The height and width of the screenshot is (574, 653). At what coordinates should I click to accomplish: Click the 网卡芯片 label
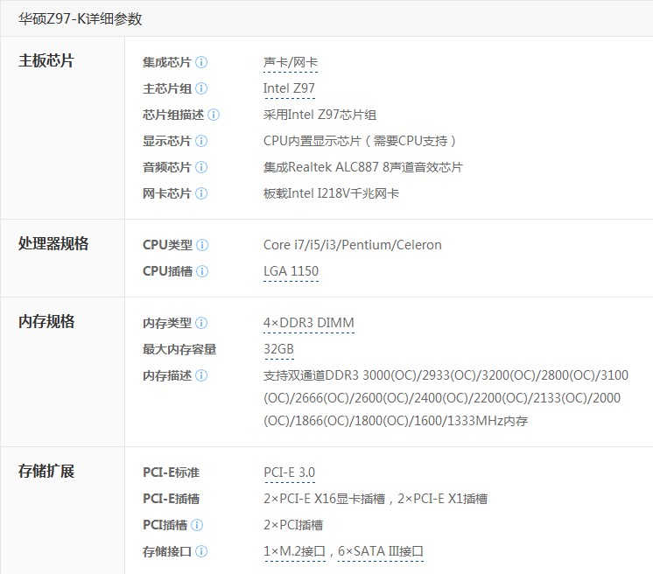click(x=167, y=193)
